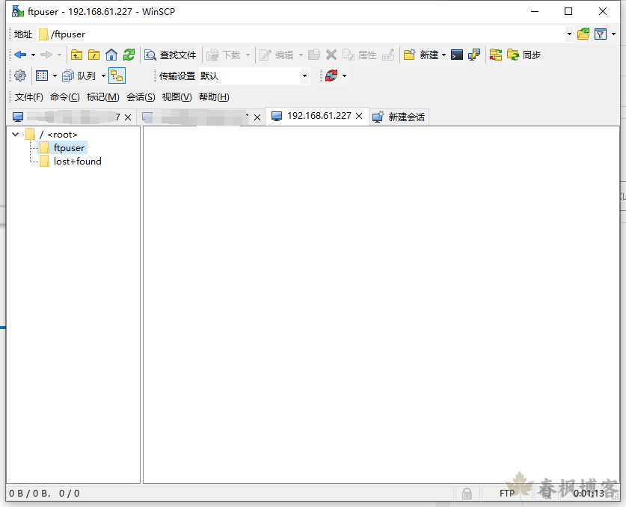Go back using the blue arrow

[20, 55]
